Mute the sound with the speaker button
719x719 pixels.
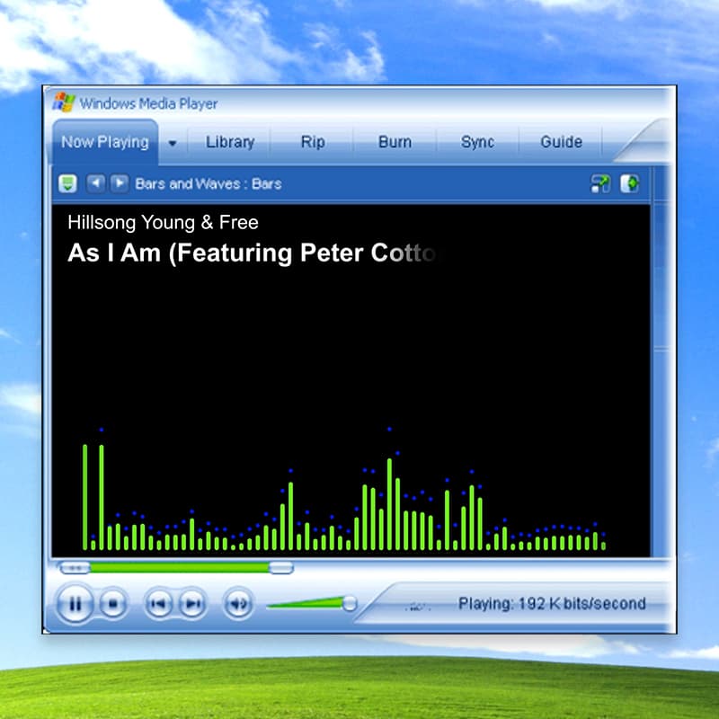[x=238, y=604]
